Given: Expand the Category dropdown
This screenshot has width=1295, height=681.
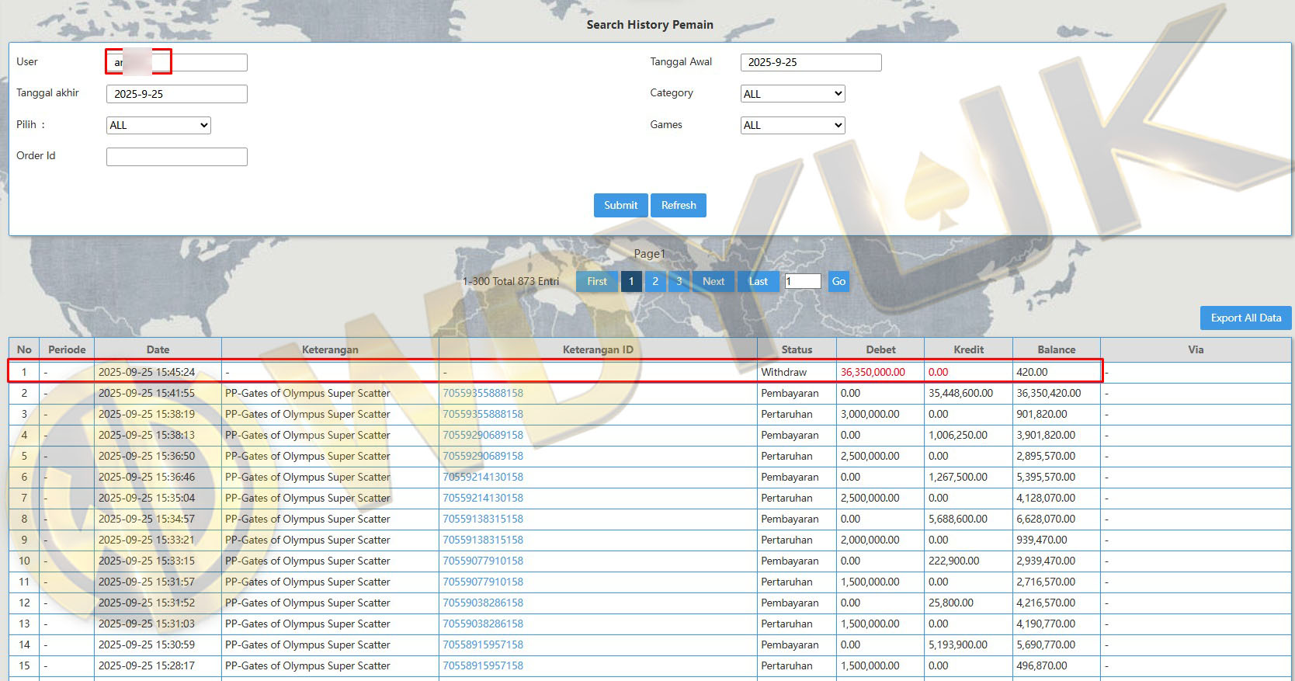Looking at the screenshot, I should tap(793, 94).
